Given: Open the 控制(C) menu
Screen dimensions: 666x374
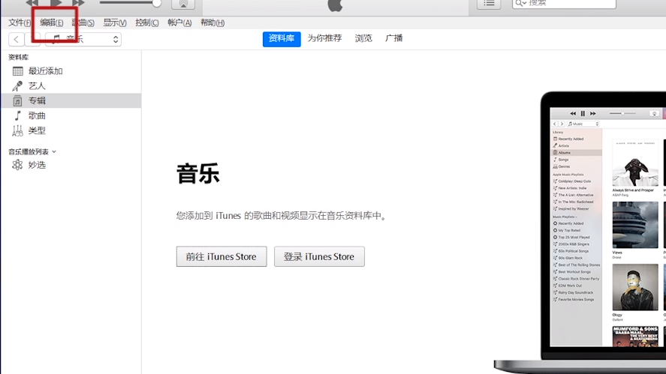Looking at the screenshot, I should 147,22.
